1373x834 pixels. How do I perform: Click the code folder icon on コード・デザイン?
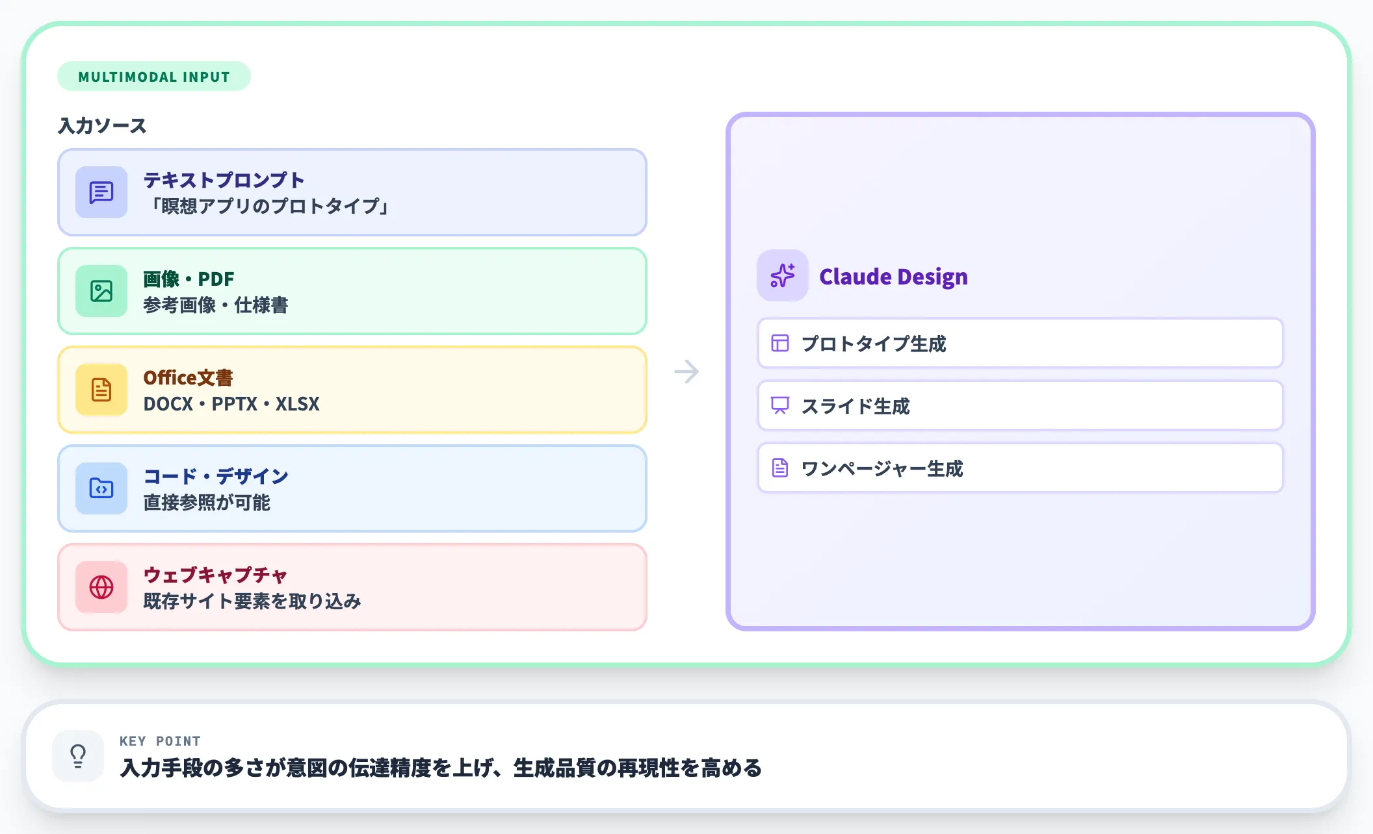tap(101, 489)
